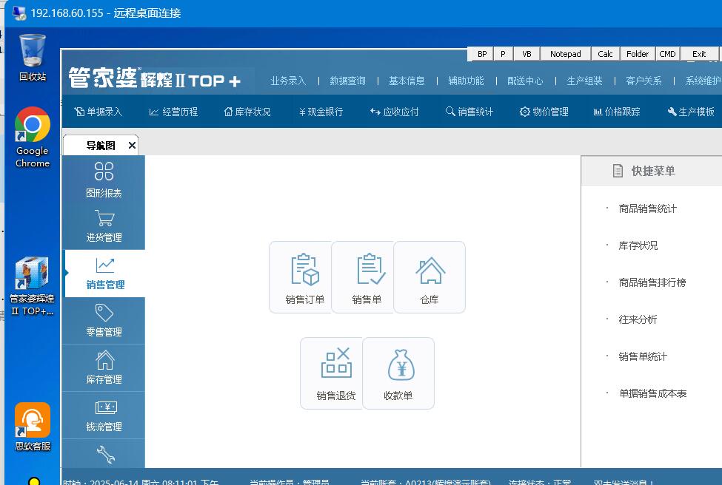Screen dimensions: 722x485
Task: Open 生产模板 in the toolbar
Action: click(691, 112)
